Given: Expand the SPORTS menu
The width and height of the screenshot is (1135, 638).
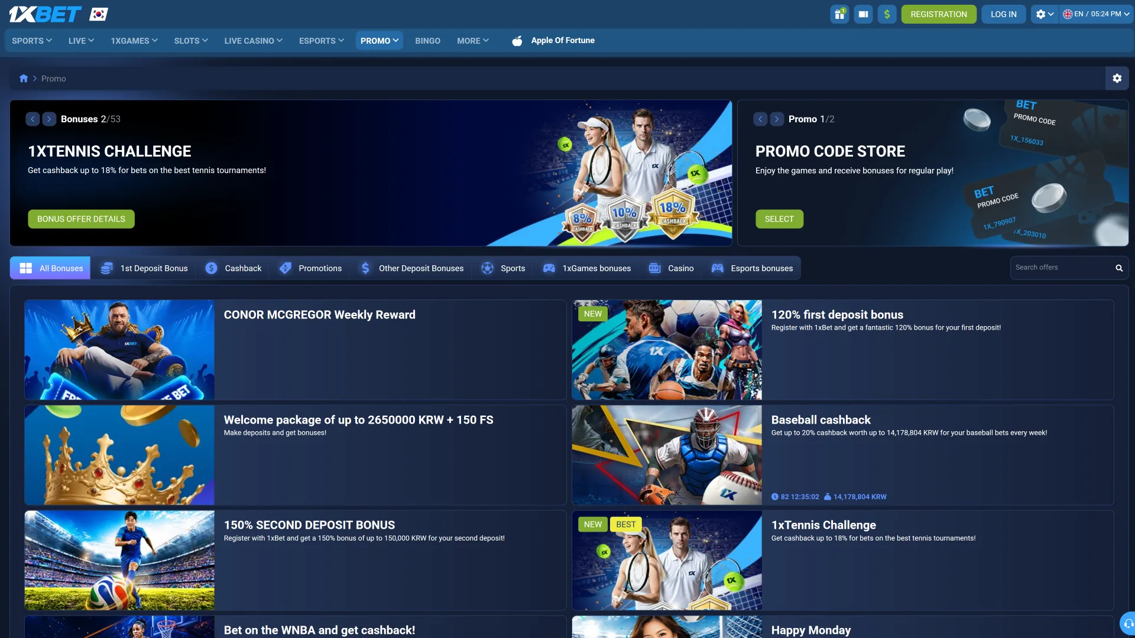Looking at the screenshot, I should tap(32, 41).
